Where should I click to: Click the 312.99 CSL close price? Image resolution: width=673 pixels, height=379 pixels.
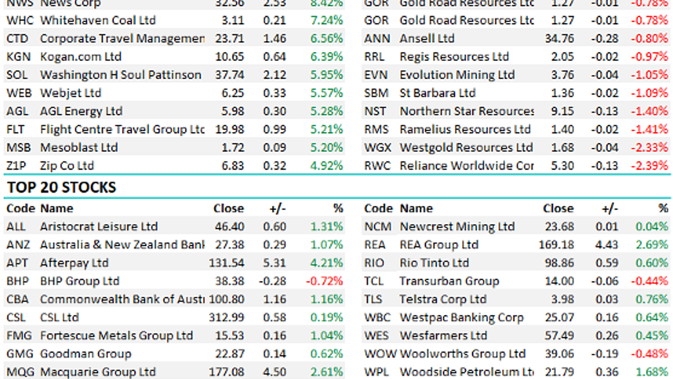pos(226,317)
